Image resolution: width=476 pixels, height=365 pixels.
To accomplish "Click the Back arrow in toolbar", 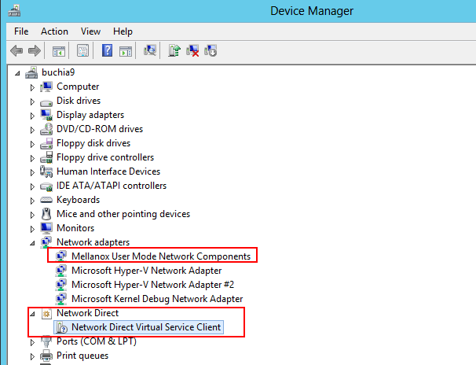I will (x=16, y=51).
